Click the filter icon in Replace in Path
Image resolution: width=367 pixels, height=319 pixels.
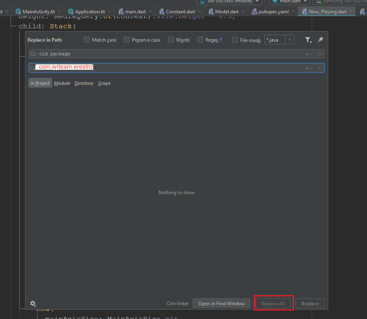coord(308,40)
